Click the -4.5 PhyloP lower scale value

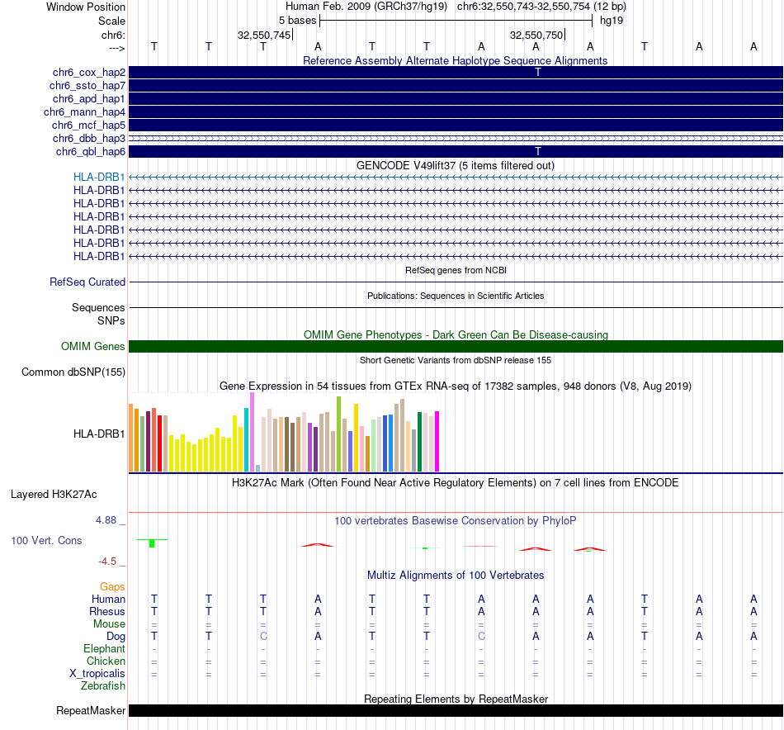107,562
